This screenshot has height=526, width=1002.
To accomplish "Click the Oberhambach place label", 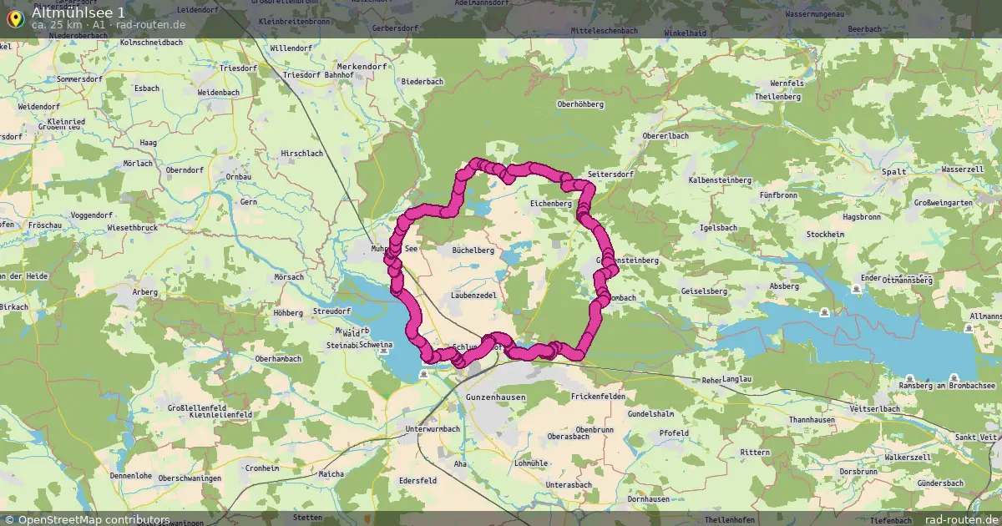I will 278,358.
